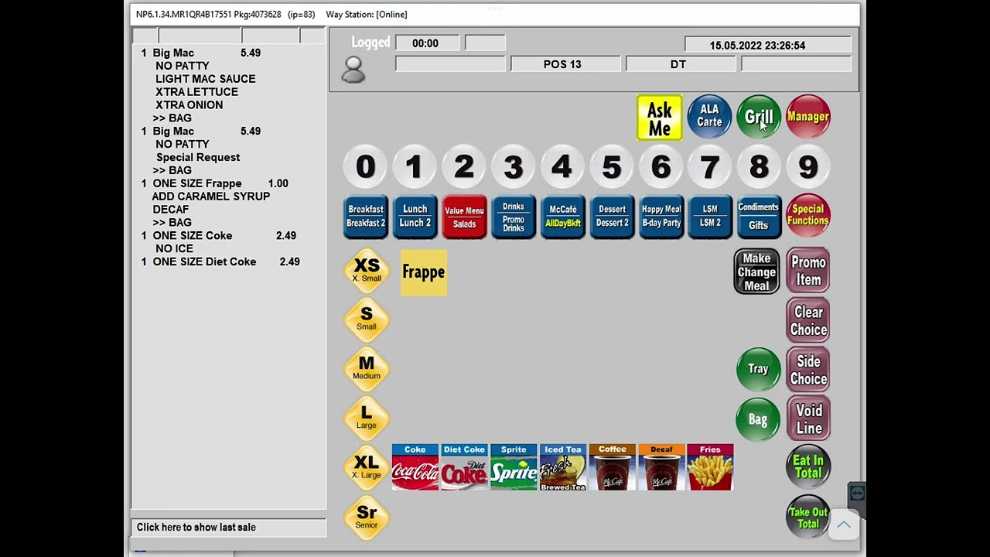Tap the Side Choice button

click(808, 370)
